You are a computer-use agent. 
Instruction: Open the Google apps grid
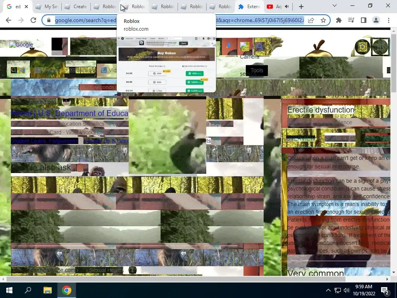[x=381, y=47]
